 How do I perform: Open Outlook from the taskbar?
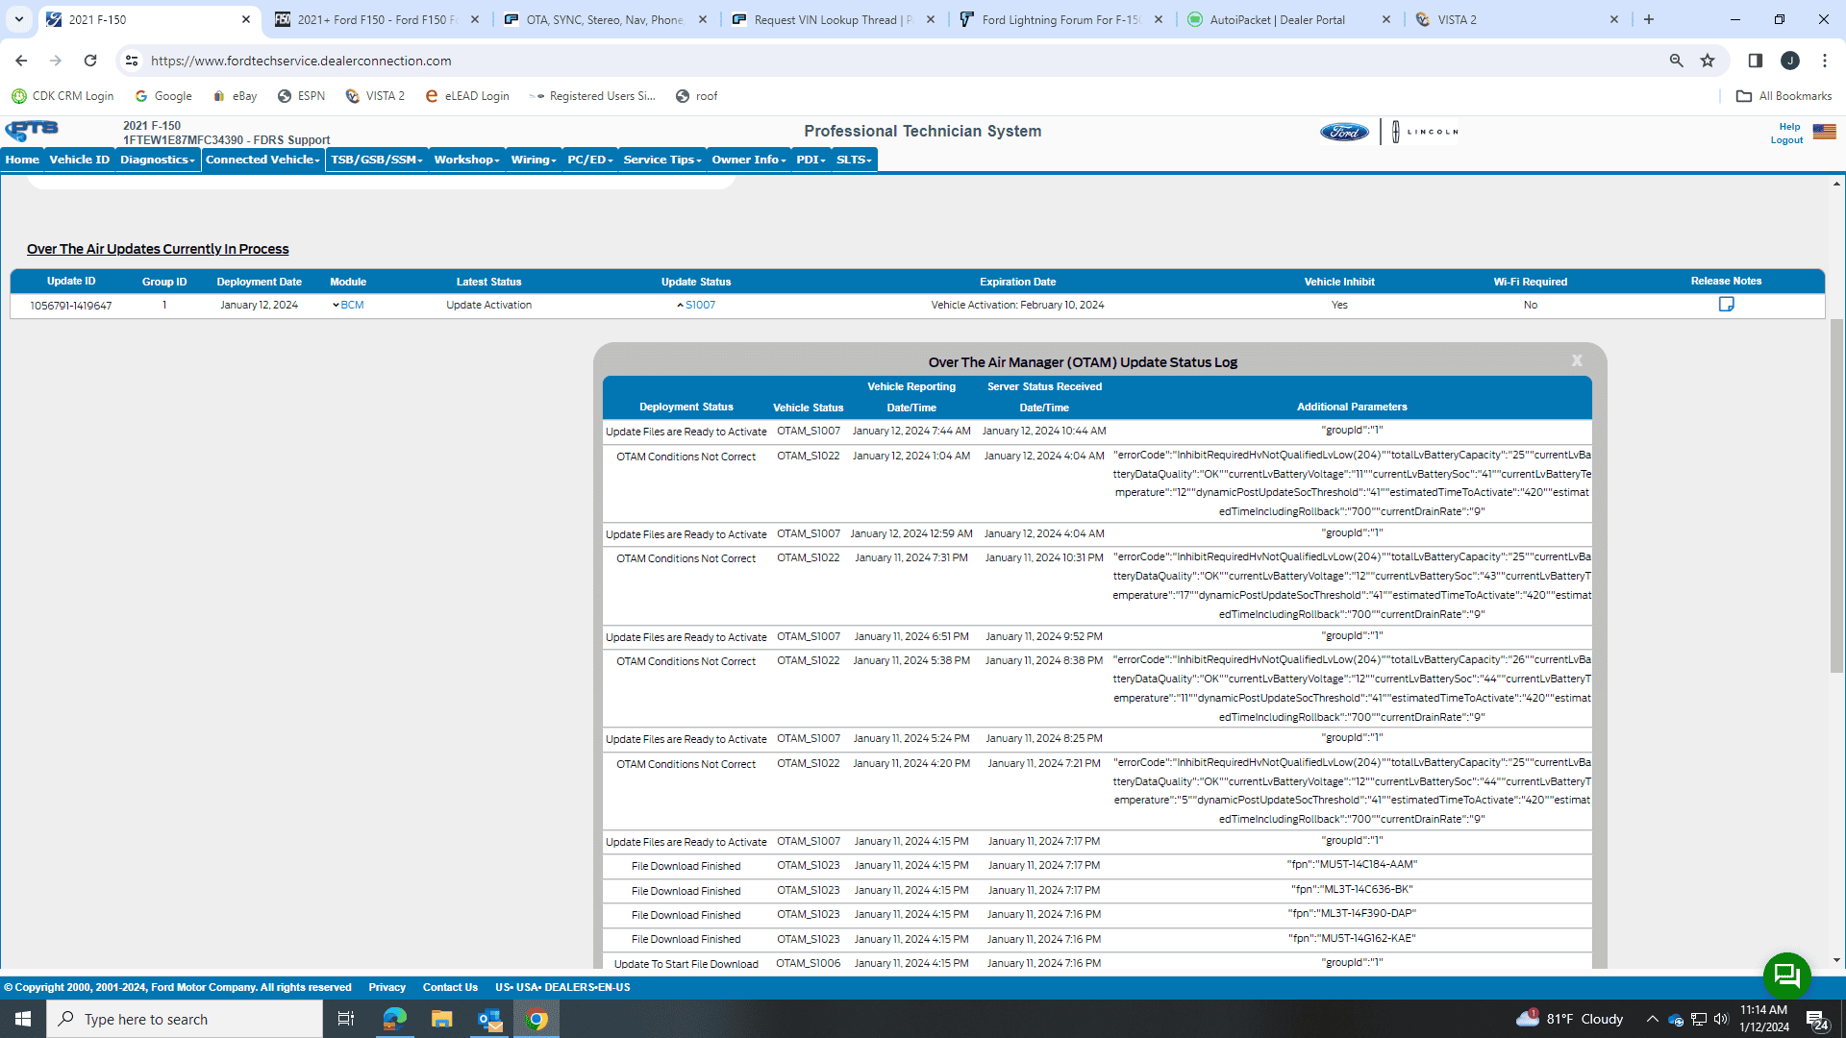coord(489,1019)
